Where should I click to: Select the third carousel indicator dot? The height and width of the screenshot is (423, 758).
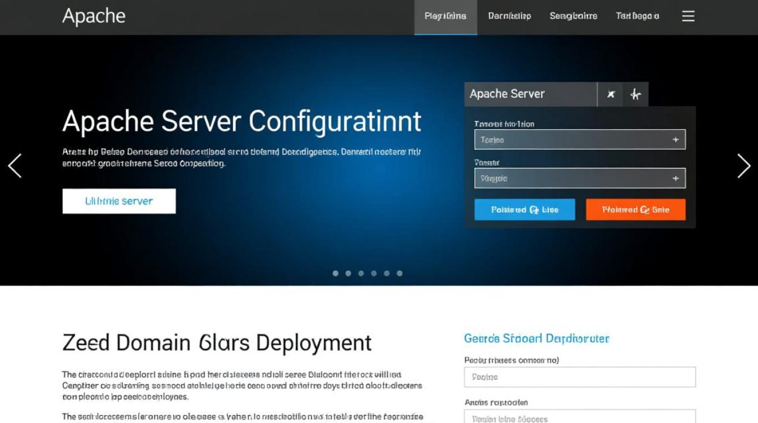point(361,274)
